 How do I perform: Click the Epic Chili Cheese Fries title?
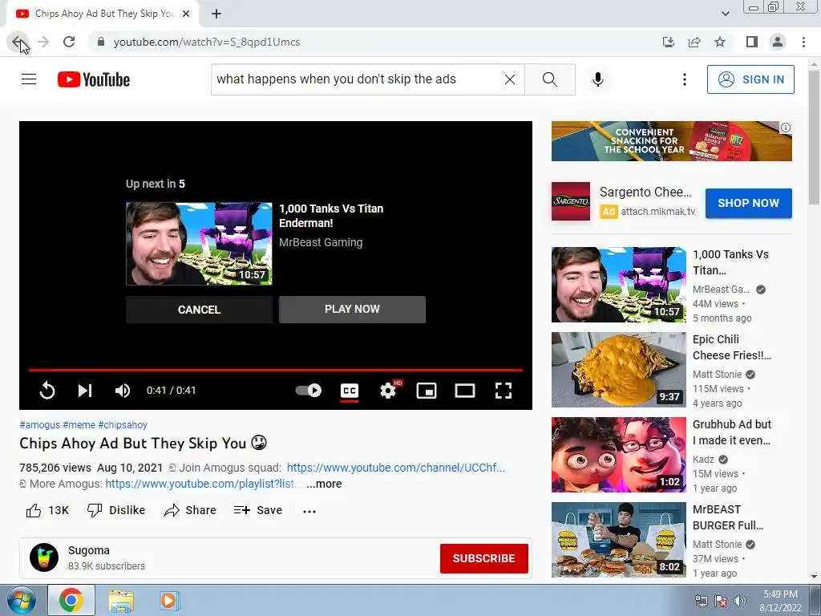(x=731, y=347)
